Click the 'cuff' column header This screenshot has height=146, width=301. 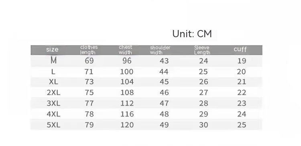coord(240,49)
